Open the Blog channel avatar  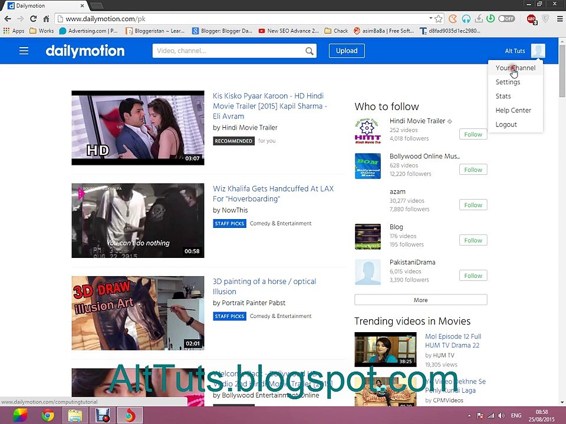367,237
